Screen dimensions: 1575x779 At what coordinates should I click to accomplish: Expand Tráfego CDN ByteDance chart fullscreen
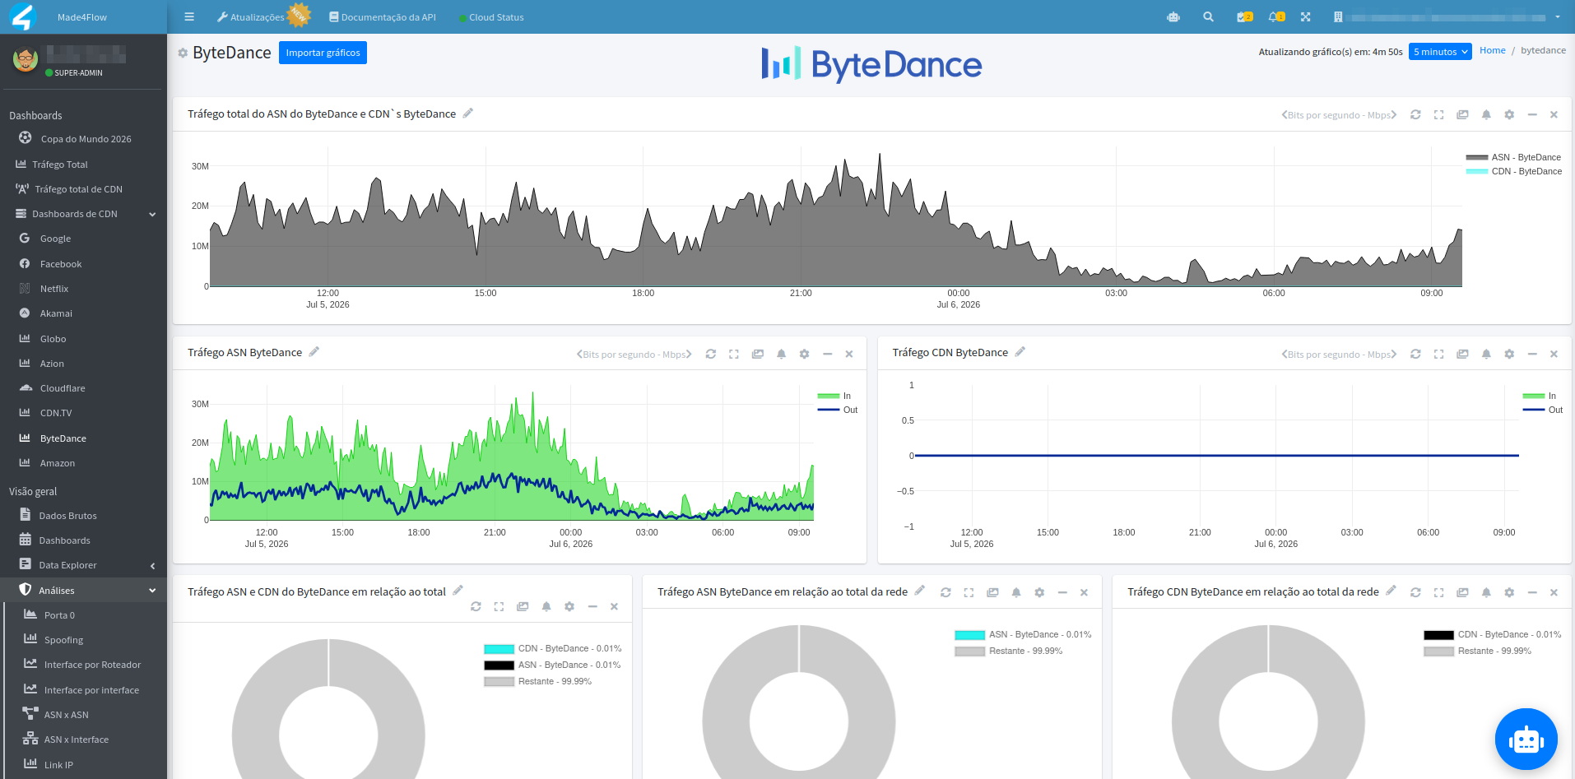[x=1438, y=354]
